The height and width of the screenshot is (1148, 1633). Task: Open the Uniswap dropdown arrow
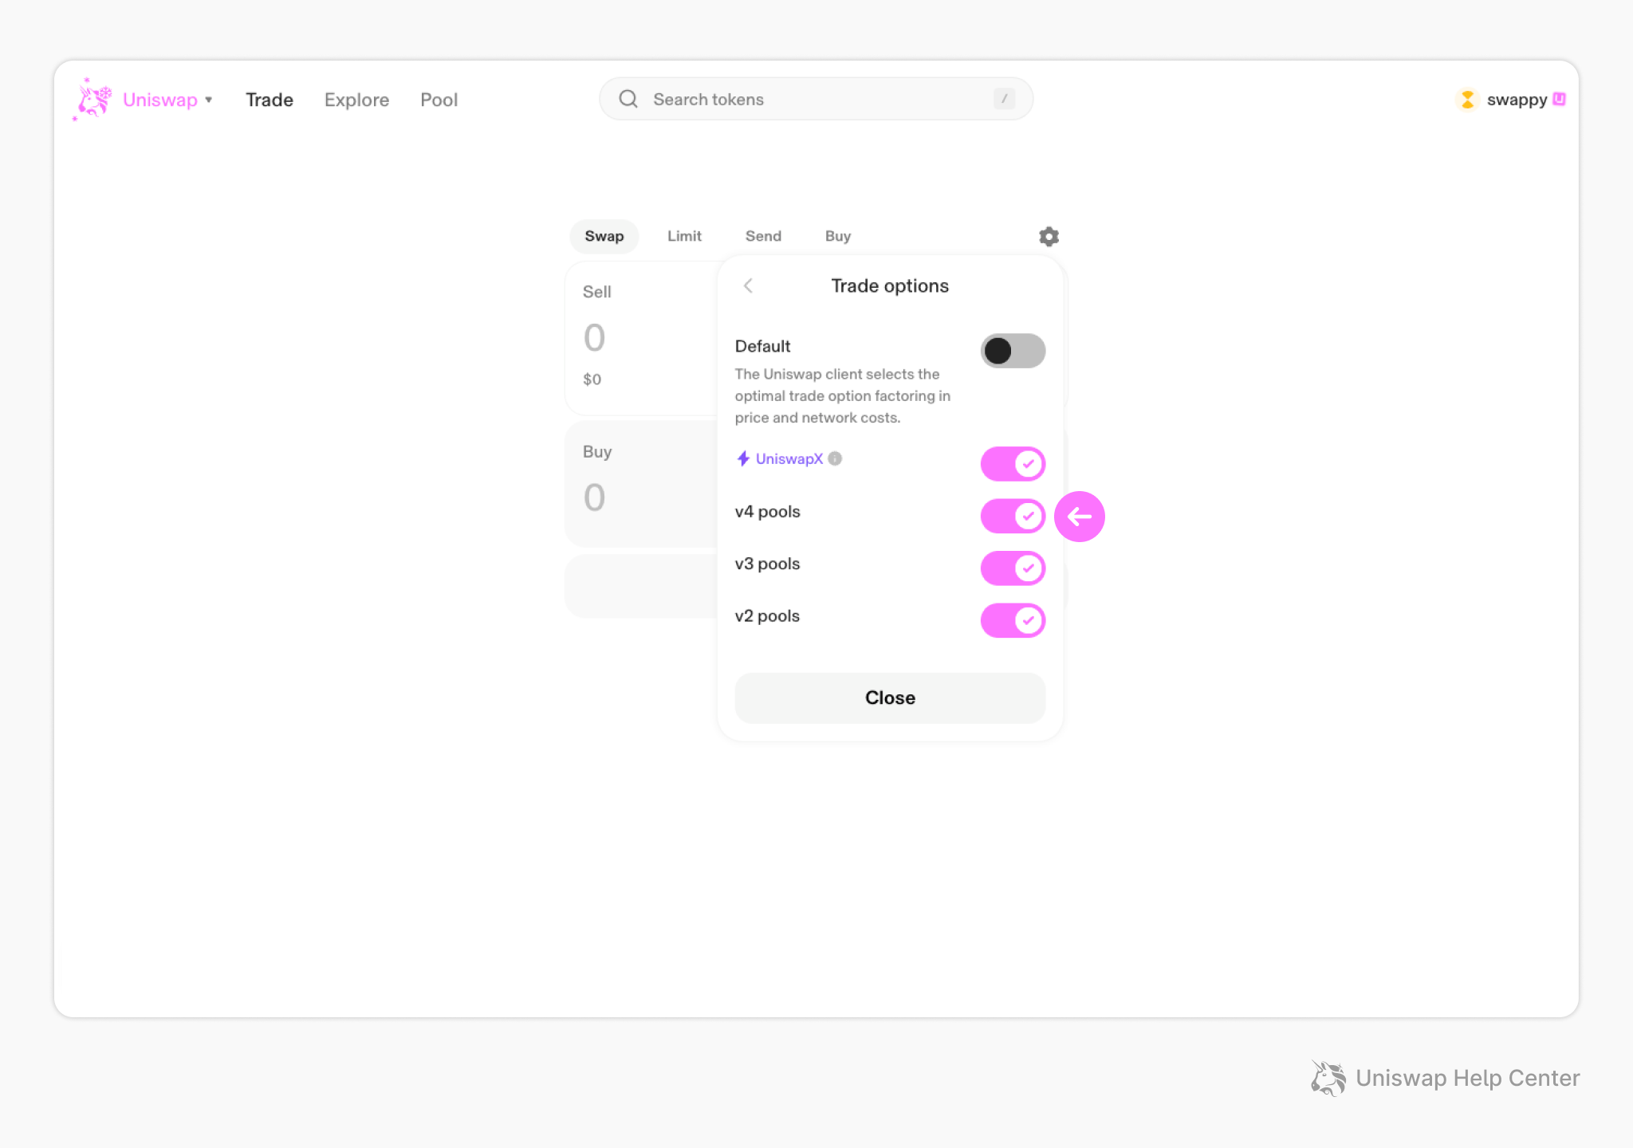click(209, 100)
